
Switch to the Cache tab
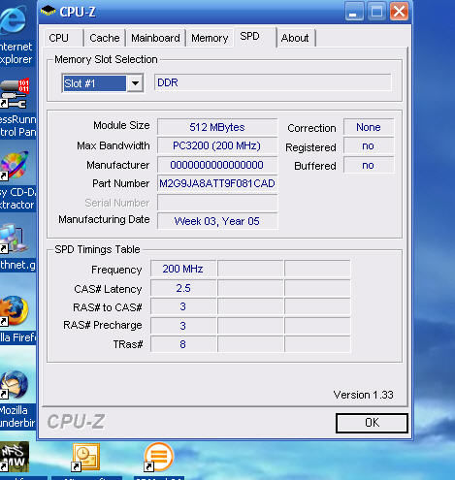(x=105, y=38)
